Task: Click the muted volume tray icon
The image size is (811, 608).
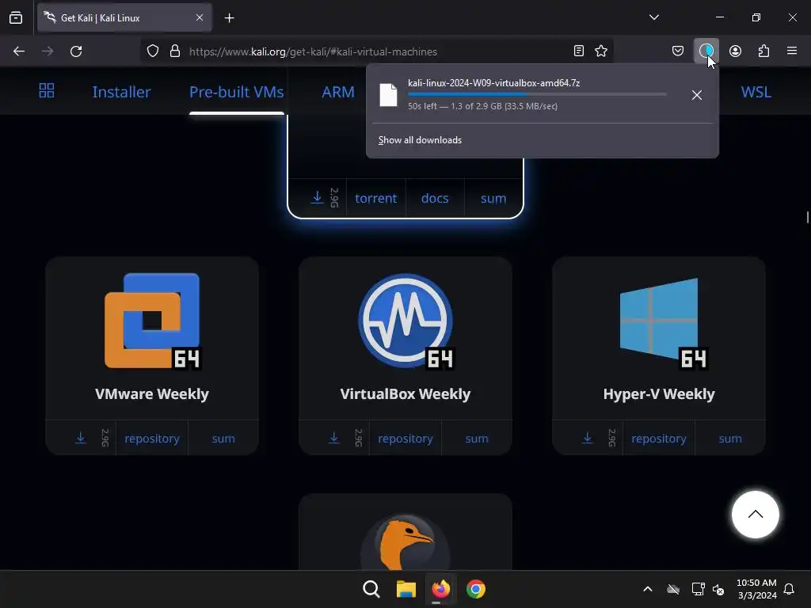Action: tap(718, 589)
